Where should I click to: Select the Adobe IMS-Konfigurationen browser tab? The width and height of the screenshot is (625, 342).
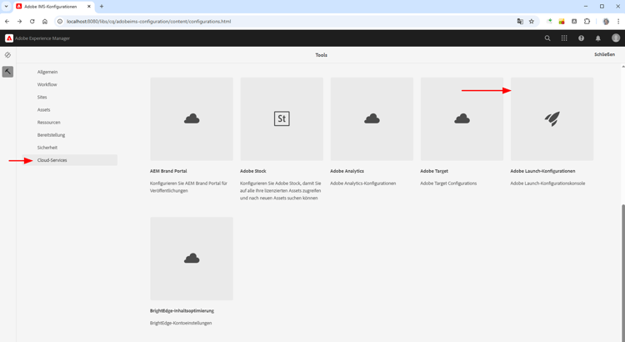(x=54, y=7)
